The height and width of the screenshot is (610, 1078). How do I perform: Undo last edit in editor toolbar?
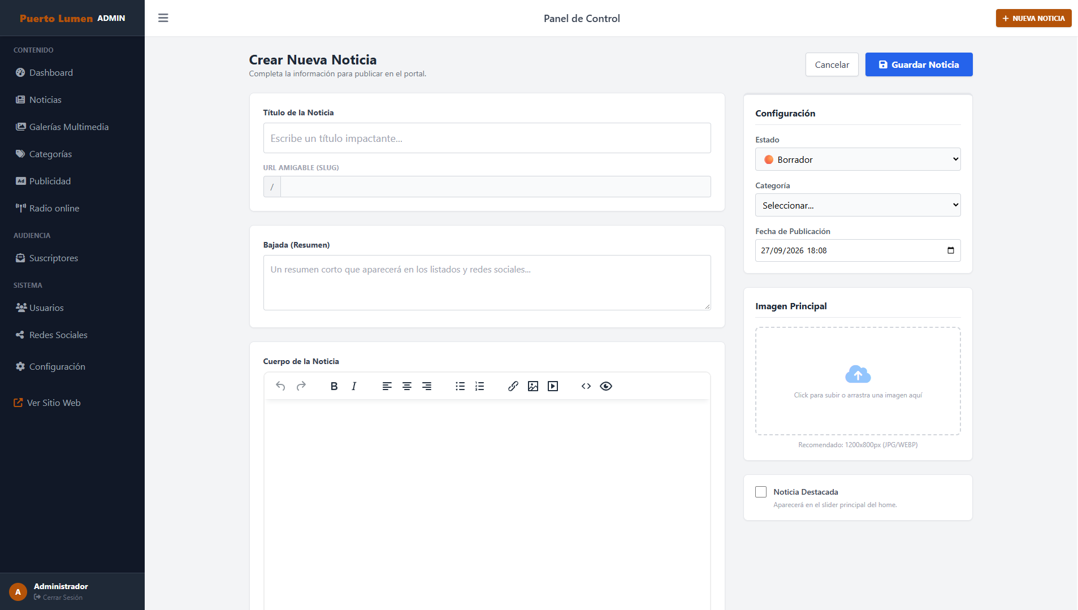(x=280, y=386)
